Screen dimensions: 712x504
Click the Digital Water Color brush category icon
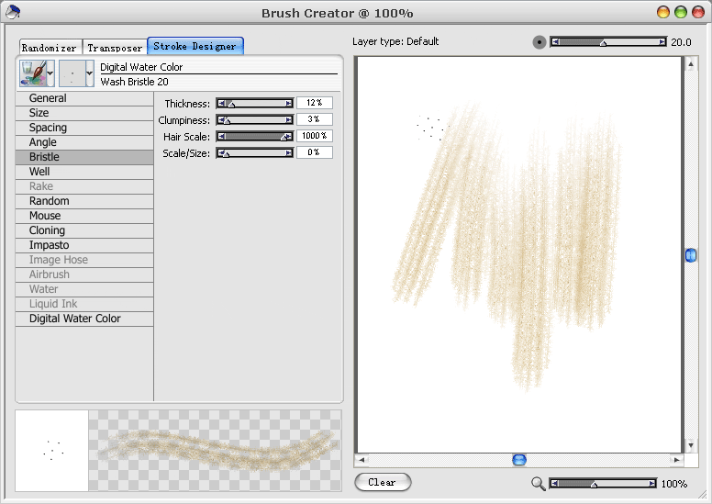click(33, 73)
